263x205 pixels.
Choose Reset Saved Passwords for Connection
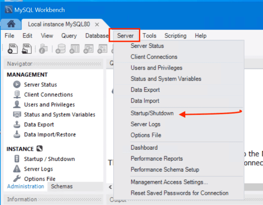coord(180,193)
